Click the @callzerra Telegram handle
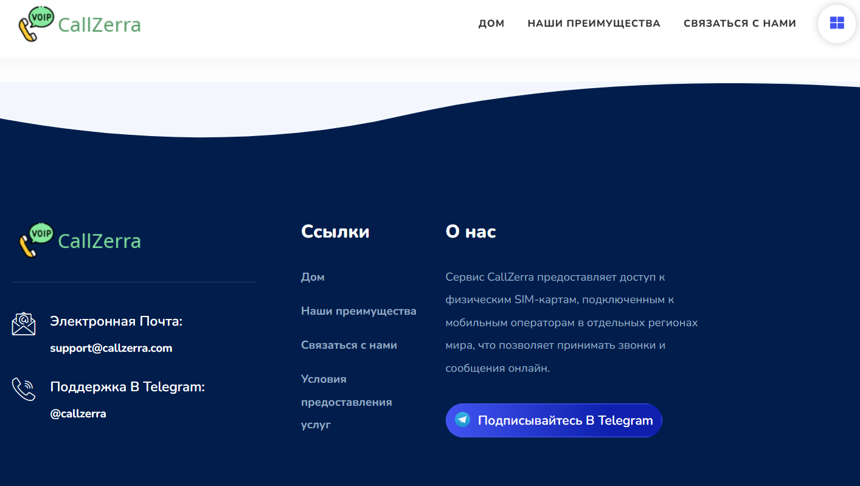This screenshot has height=486, width=860. pyautogui.click(x=78, y=414)
